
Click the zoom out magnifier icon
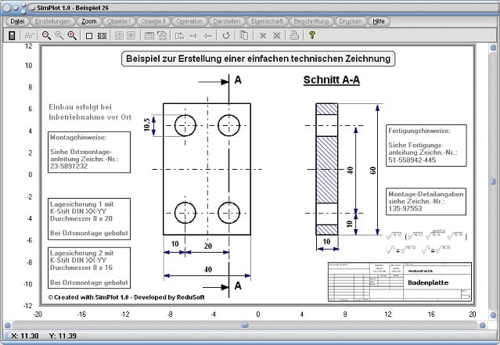tap(46, 35)
